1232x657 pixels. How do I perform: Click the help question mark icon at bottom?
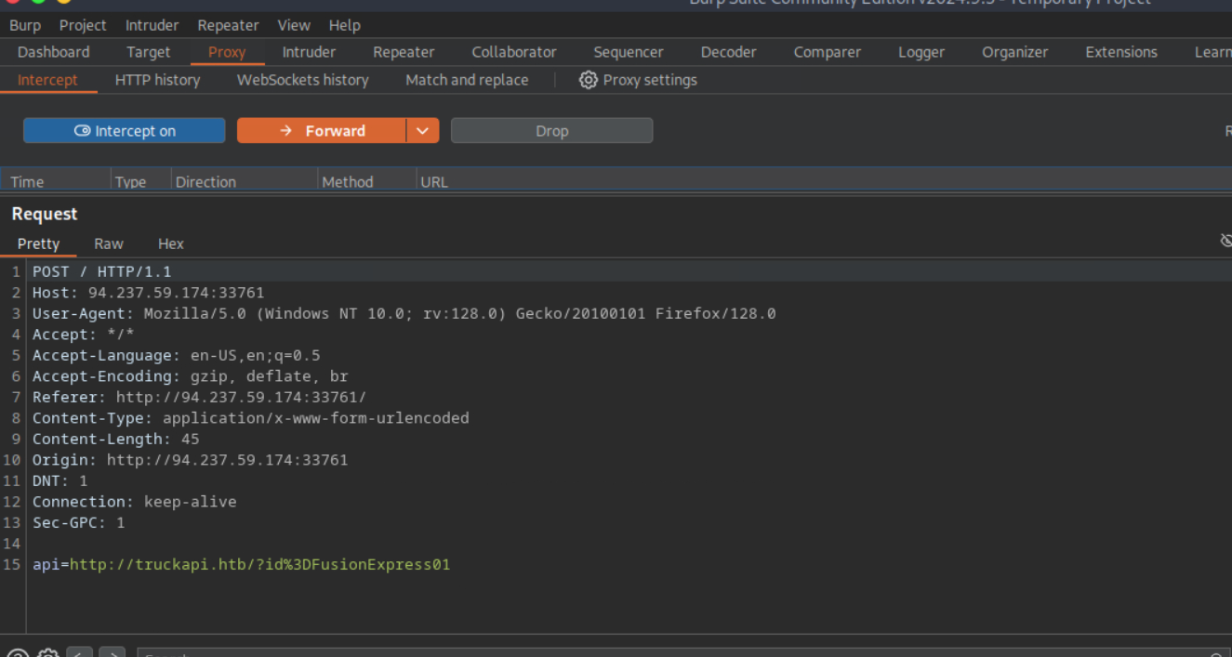16,653
